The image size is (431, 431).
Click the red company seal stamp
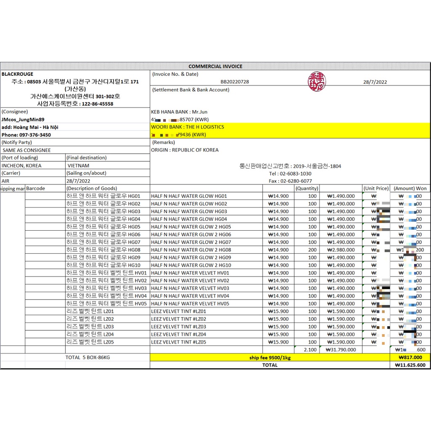pyautogui.click(x=314, y=80)
